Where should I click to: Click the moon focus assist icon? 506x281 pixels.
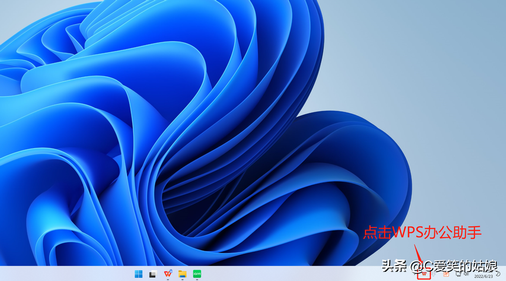point(498,274)
